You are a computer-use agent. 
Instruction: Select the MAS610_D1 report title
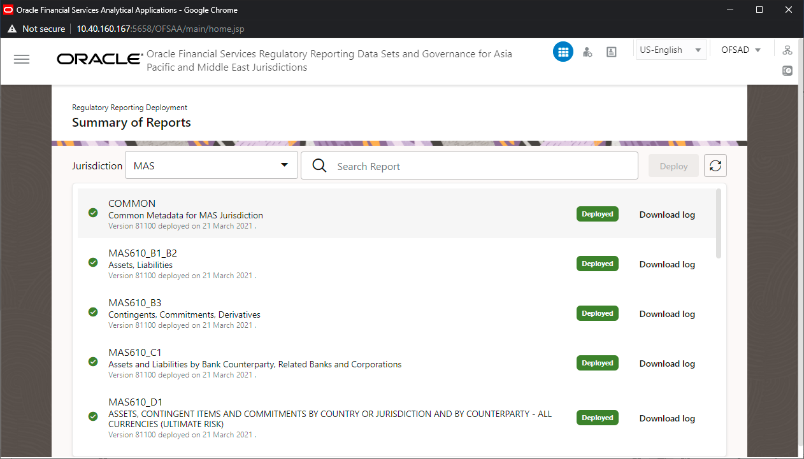[x=136, y=402]
